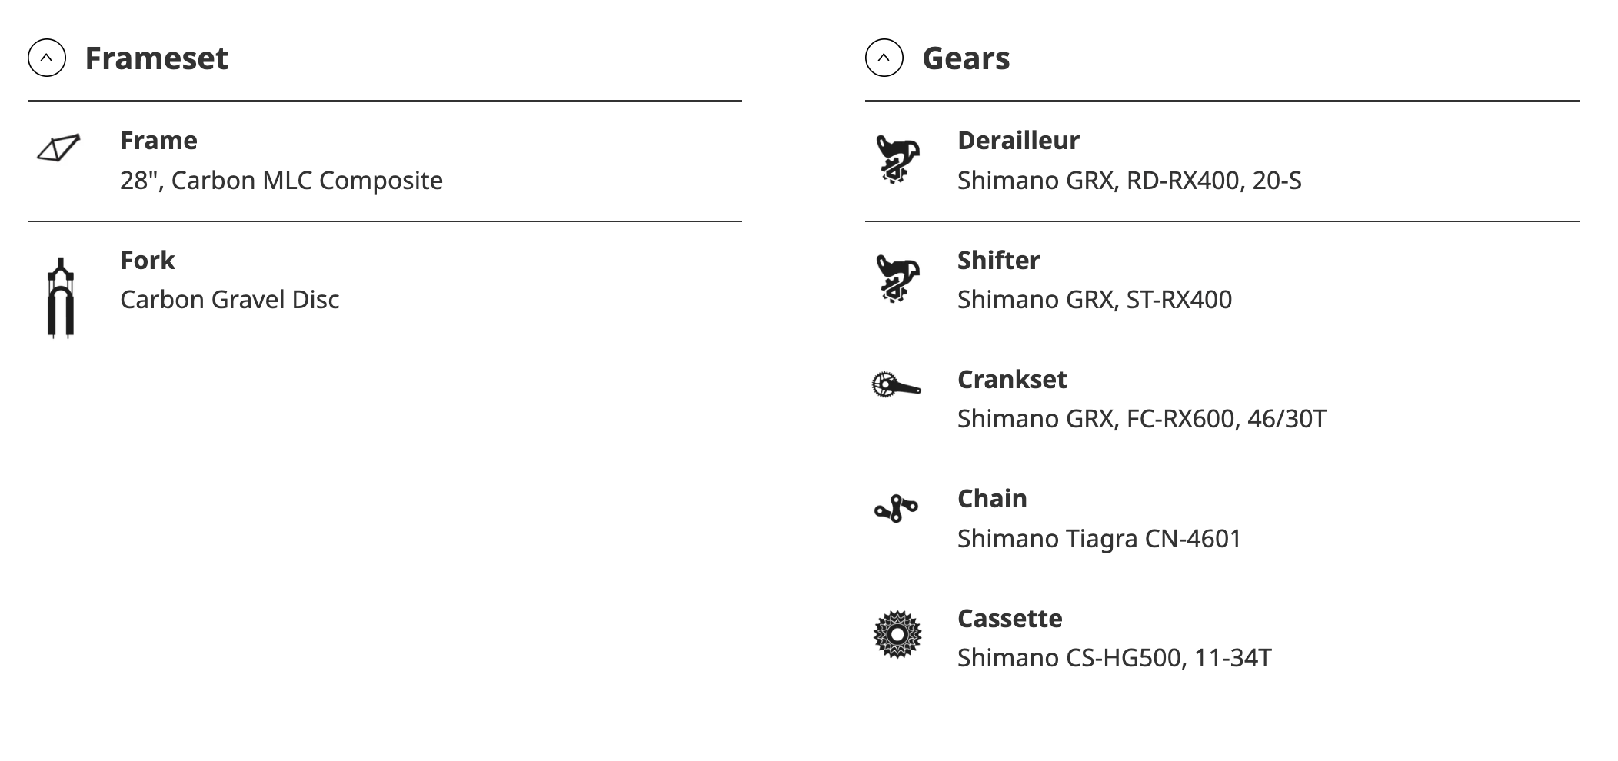Click the frame icon
The height and width of the screenshot is (761, 1618).
click(x=58, y=148)
